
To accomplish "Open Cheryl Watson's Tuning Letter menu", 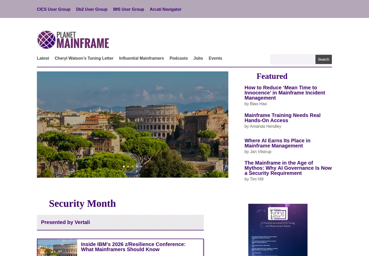I will (84, 58).
